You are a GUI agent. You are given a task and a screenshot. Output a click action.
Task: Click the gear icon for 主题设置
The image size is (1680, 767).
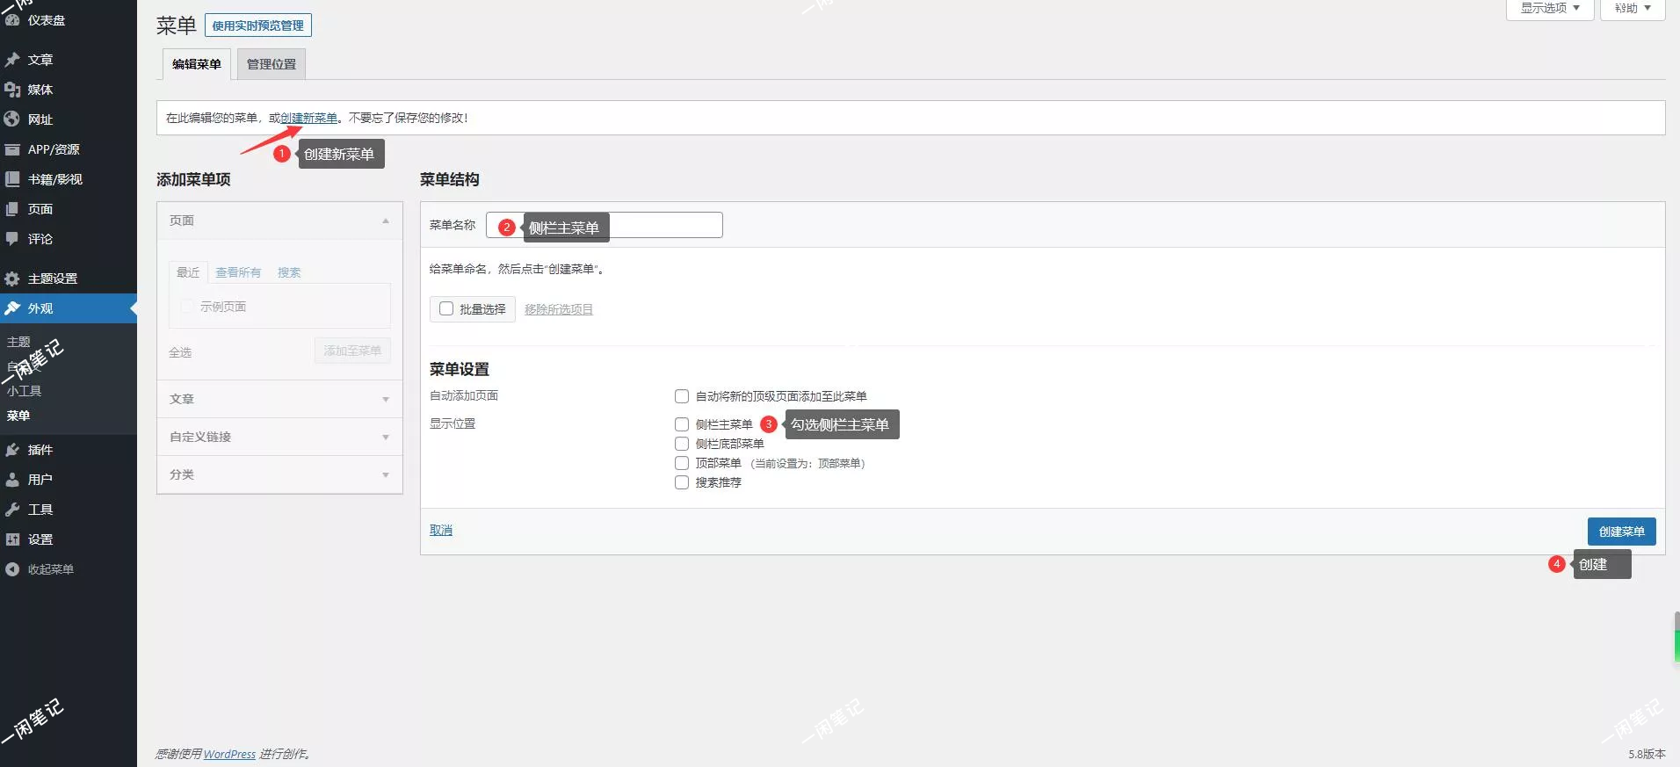tap(12, 279)
